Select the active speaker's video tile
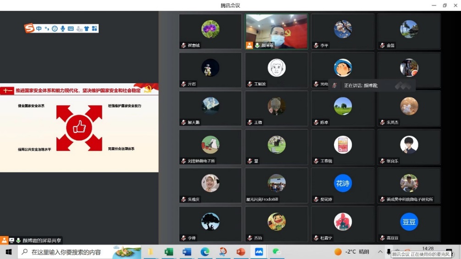 (276, 31)
